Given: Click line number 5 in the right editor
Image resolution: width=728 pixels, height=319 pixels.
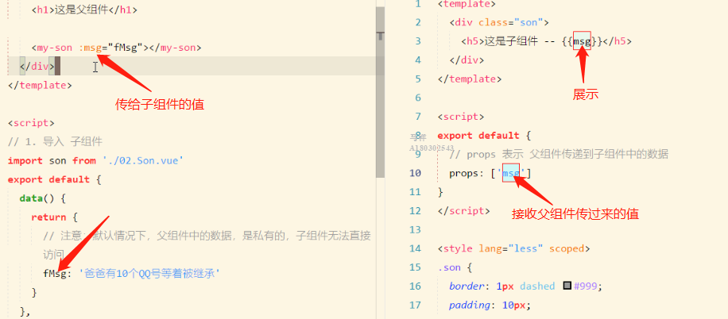Looking at the screenshot, I should pos(418,79).
